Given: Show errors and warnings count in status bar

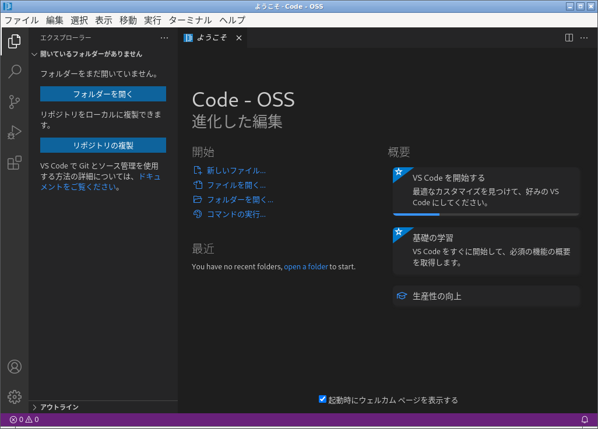Looking at the screenshot, I should pyautogui.click(x=24, y=420).
